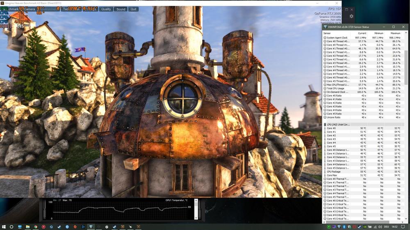Image resolution: width=410 pixels, height=230 pixels.
Task: Open File Explorer from the taskbar
Action: pyautogui.click(x=27, y=227)
